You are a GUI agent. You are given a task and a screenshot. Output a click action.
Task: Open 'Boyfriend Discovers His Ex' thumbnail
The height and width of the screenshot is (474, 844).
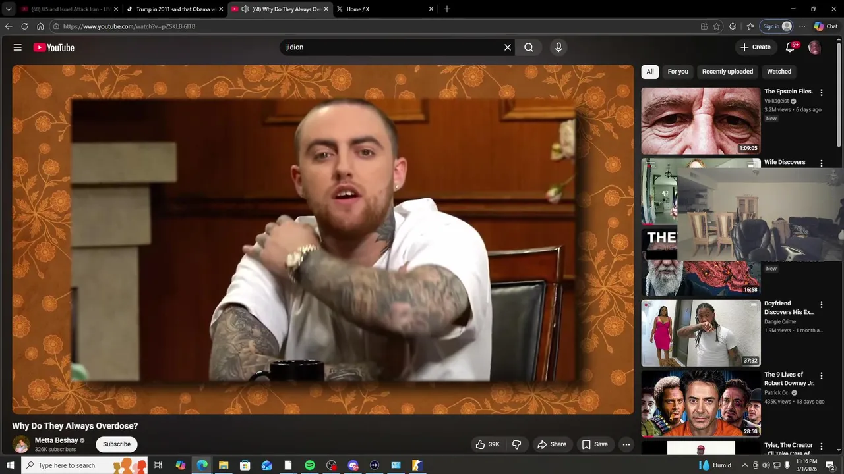[x=700, y=333]
